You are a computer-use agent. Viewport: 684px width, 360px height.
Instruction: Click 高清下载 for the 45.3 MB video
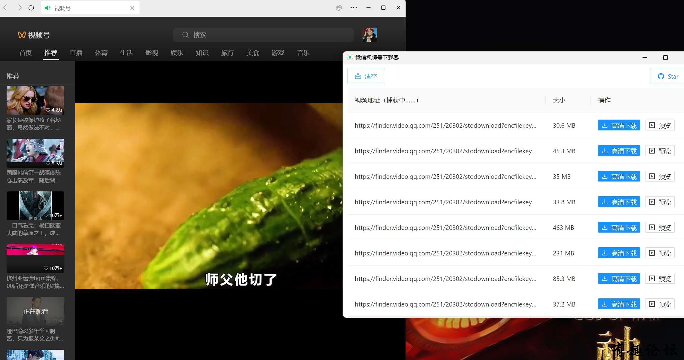coord(619,151)
